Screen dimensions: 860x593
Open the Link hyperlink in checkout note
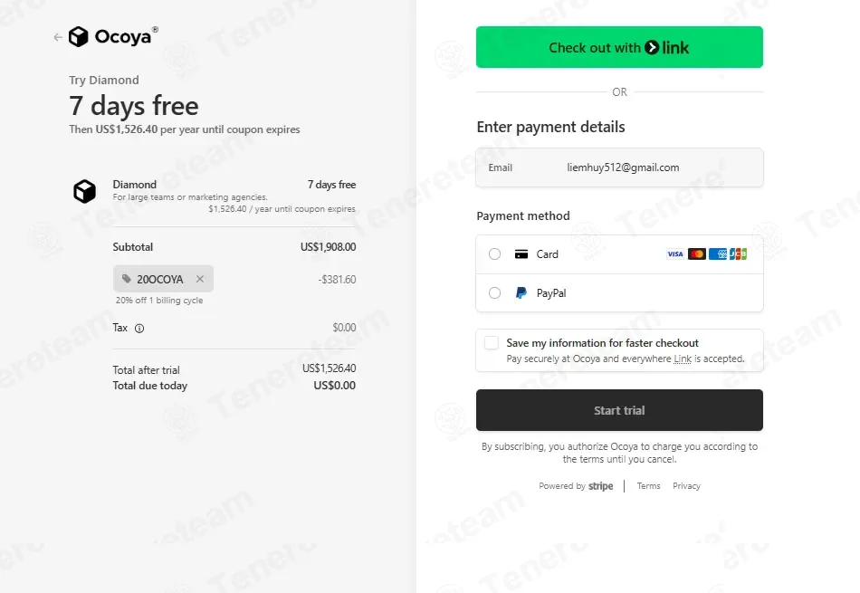coord(683,359)
